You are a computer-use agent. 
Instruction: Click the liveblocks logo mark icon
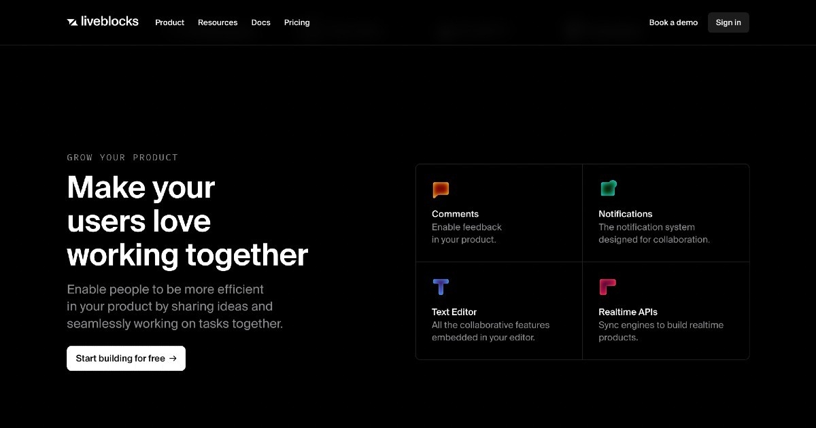(x=72, y=22)
